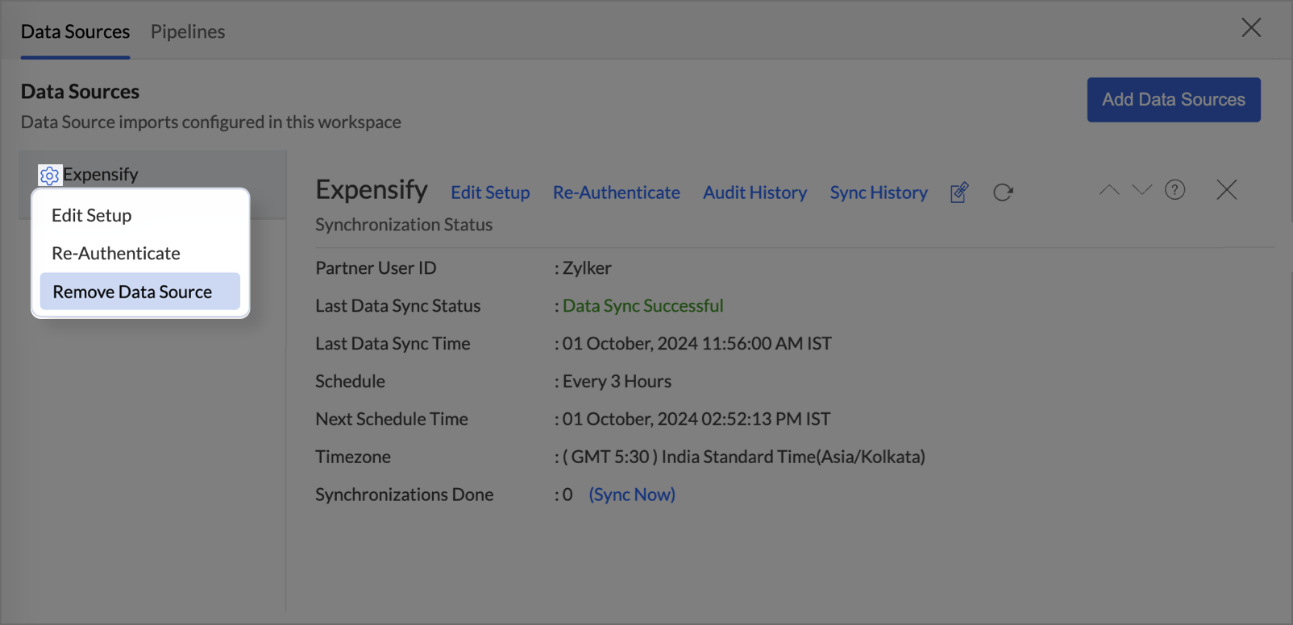Switch to the Pipelines tab
This screenshot has width=1293, height=625.
188,31
